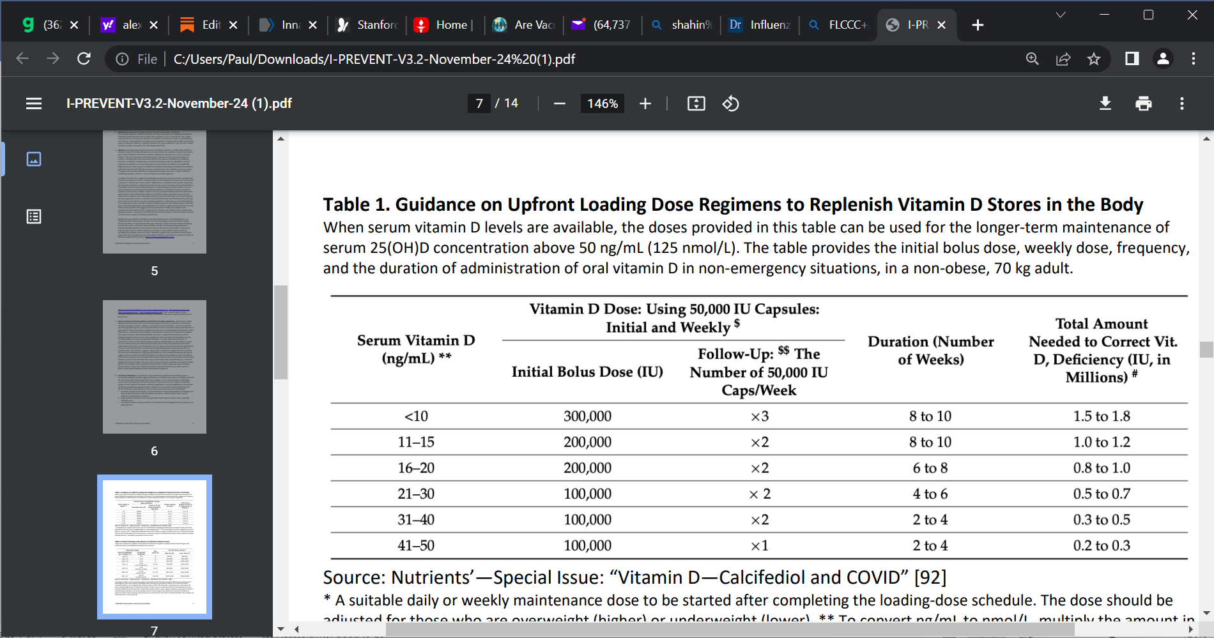Screen dimensions: 1214x638
Task: Show document outline view in sidebar
Action: [34, 216]
